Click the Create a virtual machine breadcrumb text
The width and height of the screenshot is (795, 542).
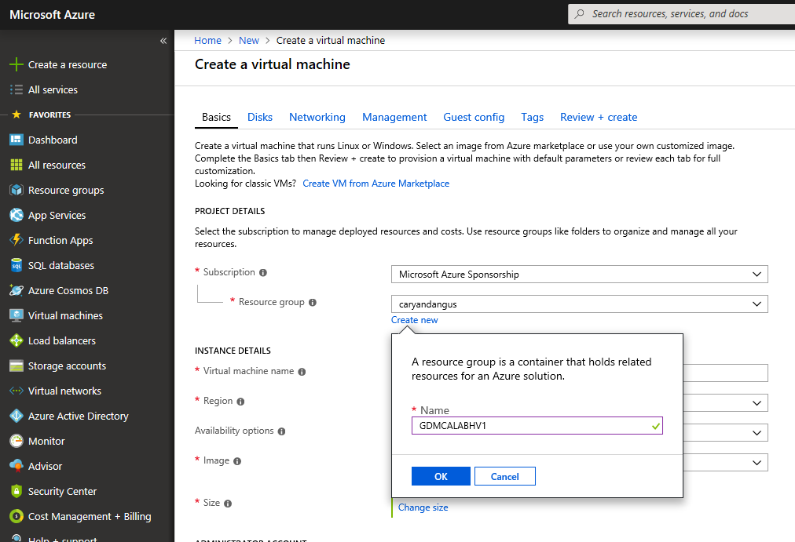(x=331, y=41)
